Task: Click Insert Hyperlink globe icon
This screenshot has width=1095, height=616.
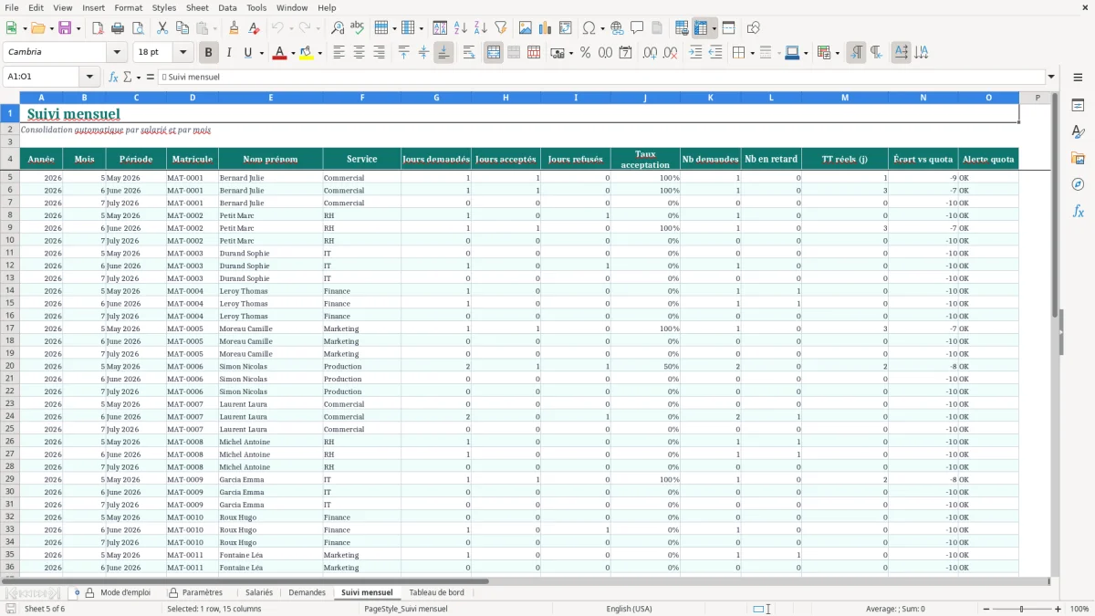Action: coord(617,28)
